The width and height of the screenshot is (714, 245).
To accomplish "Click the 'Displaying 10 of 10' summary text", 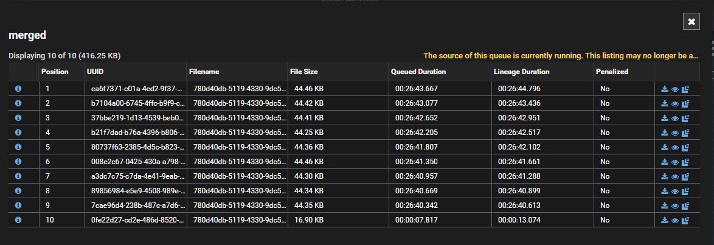I will click(x=64, y=55).
